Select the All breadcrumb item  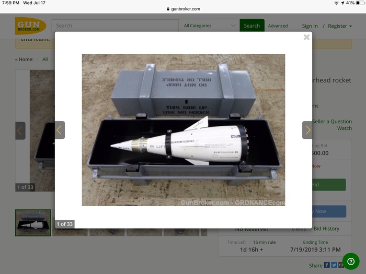click(45, 59)
